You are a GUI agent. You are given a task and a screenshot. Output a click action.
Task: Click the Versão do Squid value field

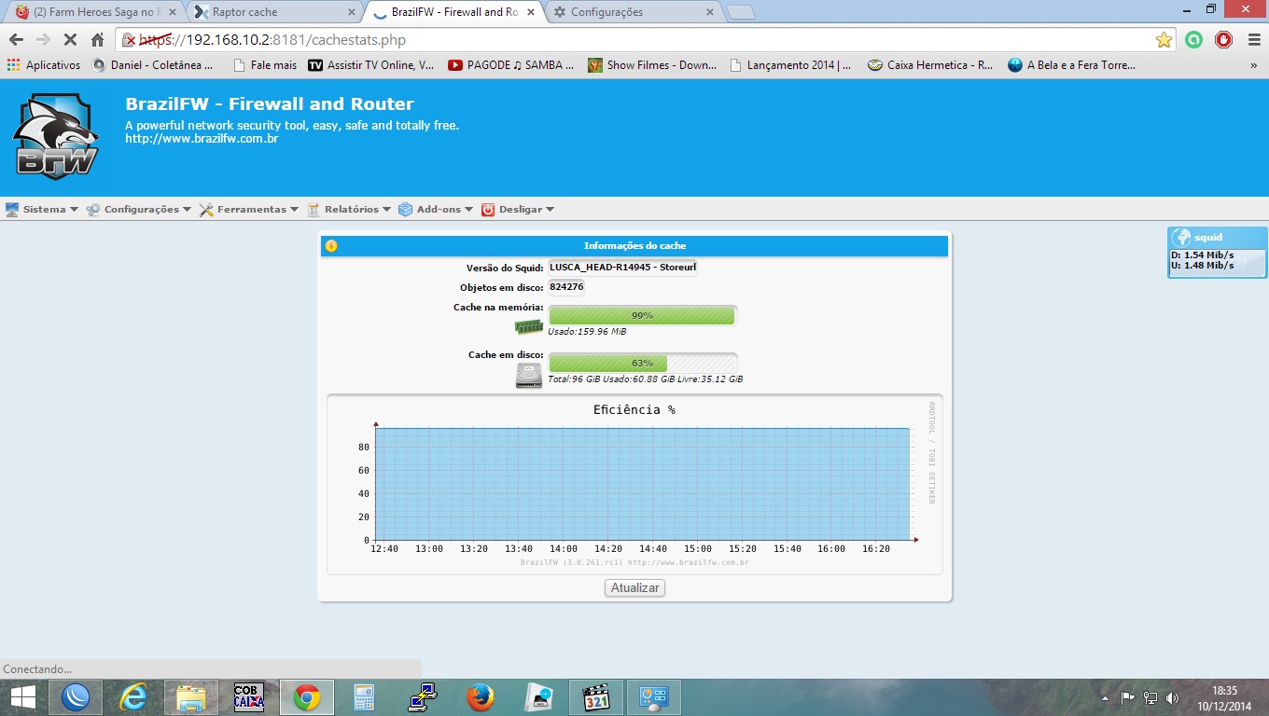(x=622, y=268)
